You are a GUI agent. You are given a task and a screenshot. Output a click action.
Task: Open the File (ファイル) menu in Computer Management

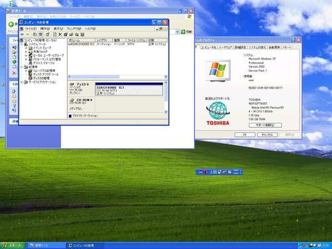(31, 29)
